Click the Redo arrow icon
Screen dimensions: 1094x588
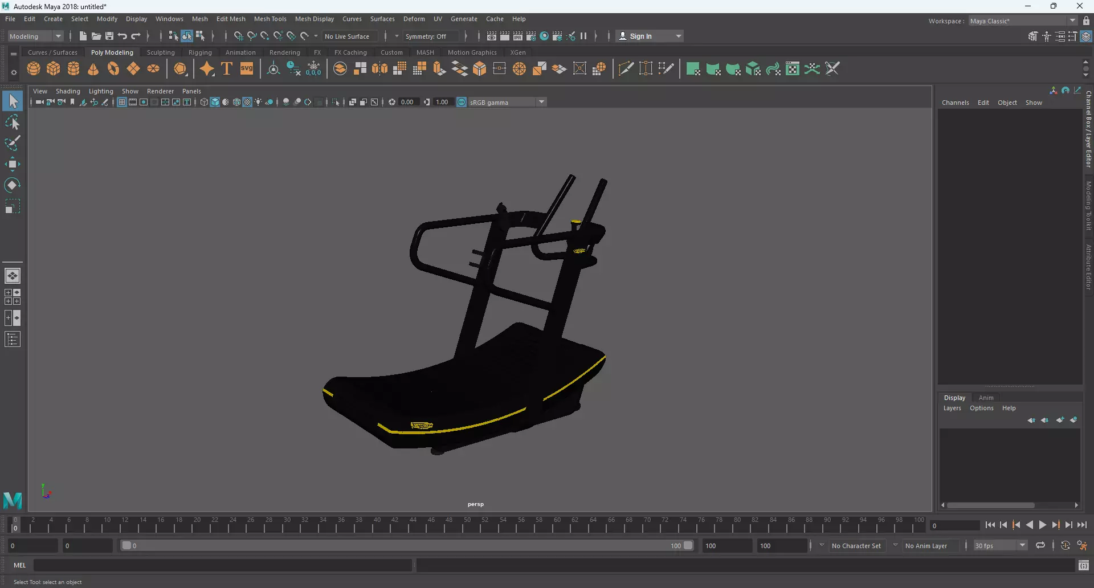click(x=136, y=36)
